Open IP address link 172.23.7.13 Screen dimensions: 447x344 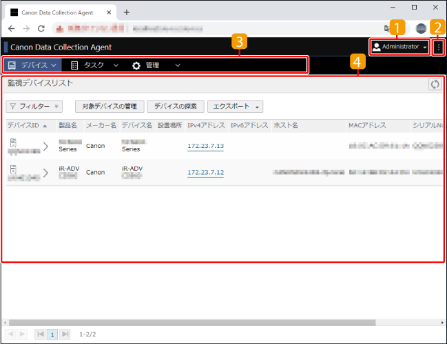point(205,146)
